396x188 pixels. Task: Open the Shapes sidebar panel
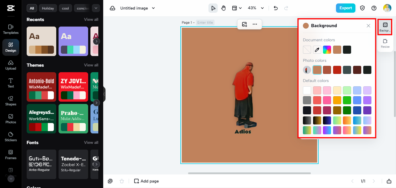pos(11,101)
